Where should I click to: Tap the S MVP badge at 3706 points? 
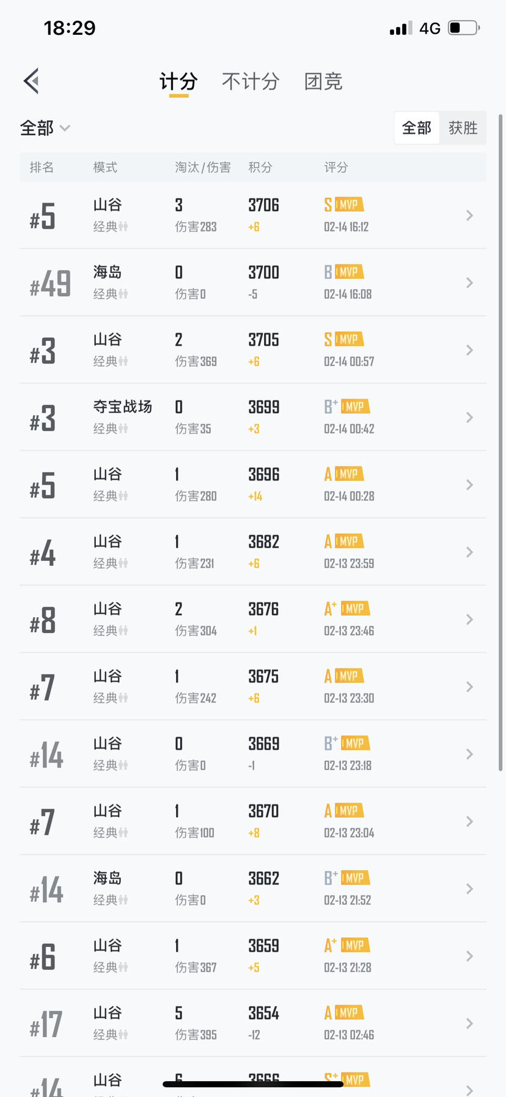click(x=344, y=204)
